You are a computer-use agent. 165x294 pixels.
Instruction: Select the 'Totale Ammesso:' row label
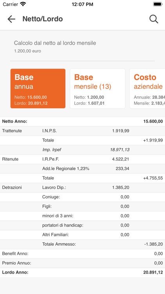pyautogui.click(x=59, y=244)
